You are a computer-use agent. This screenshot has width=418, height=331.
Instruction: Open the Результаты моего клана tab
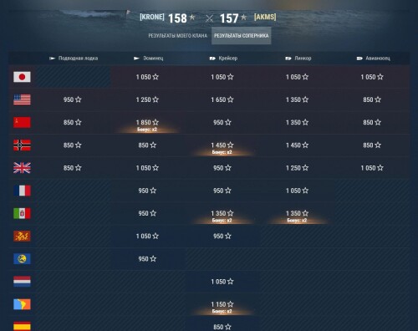(x=178, y=36)
